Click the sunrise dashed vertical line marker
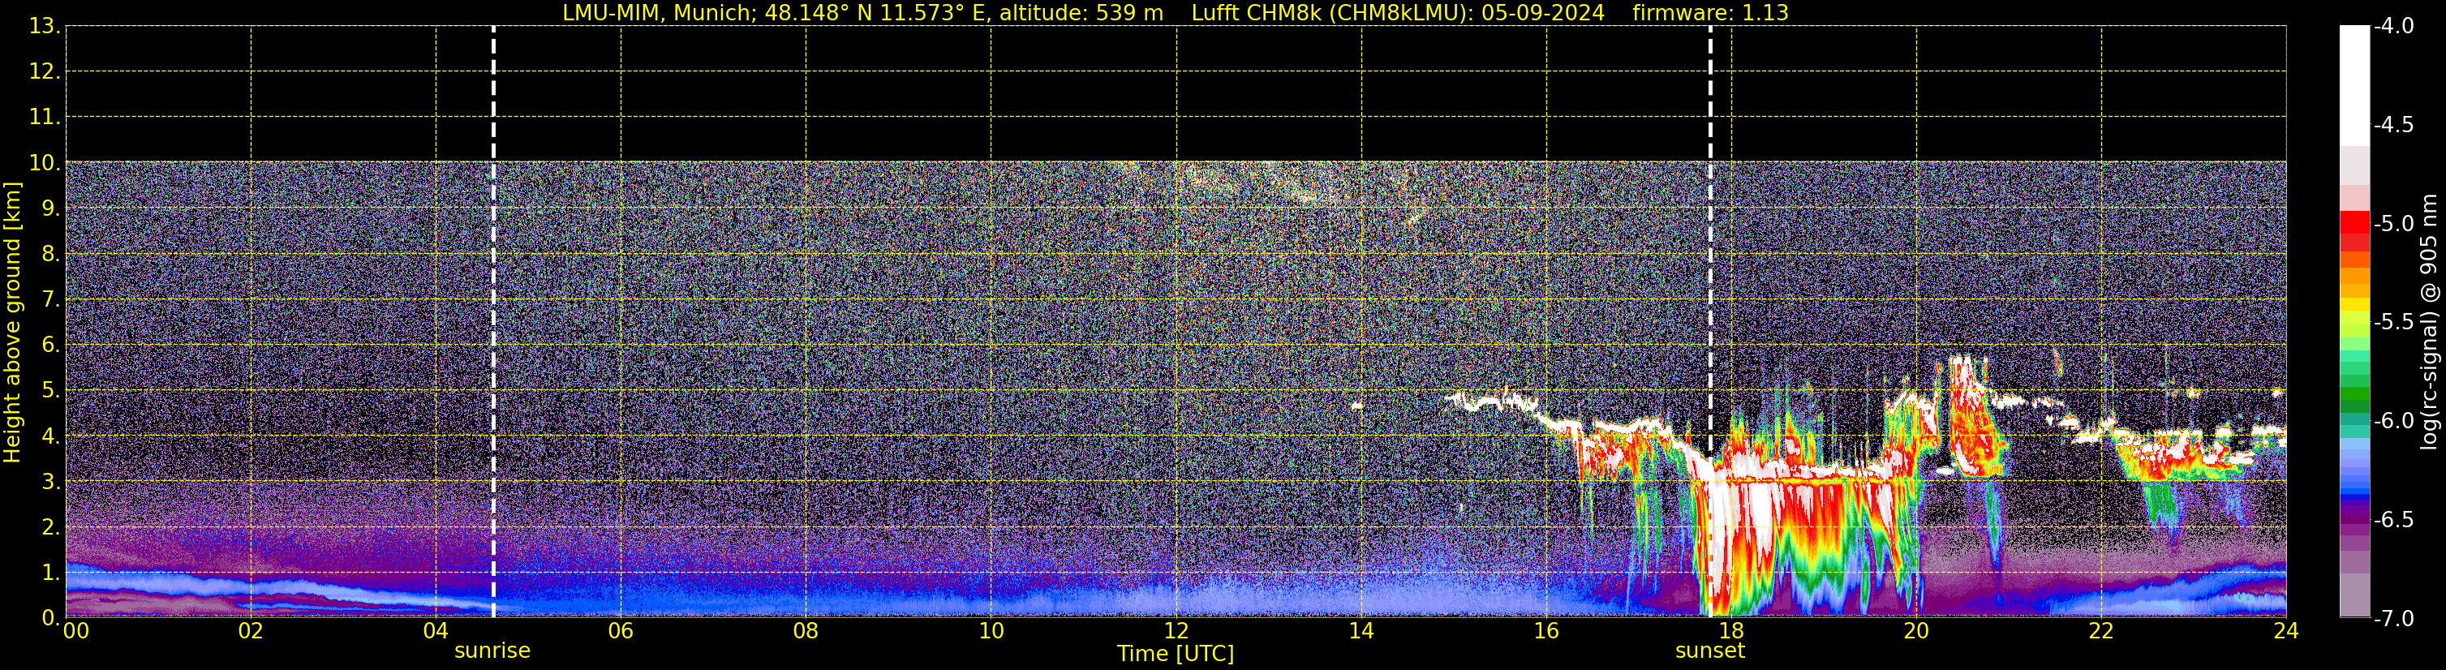The image size is (2446, 670). point(494,322)
